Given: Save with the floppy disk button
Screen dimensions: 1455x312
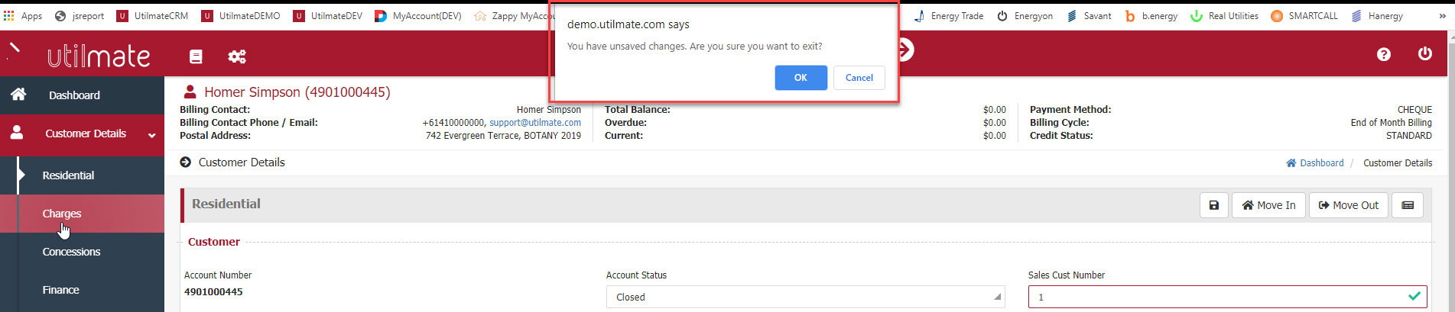Looking at the screenshot, I should 1214,205.
